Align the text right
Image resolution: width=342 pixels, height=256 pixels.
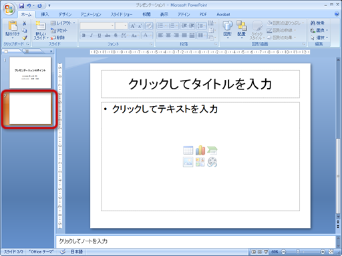click(176, 35)
